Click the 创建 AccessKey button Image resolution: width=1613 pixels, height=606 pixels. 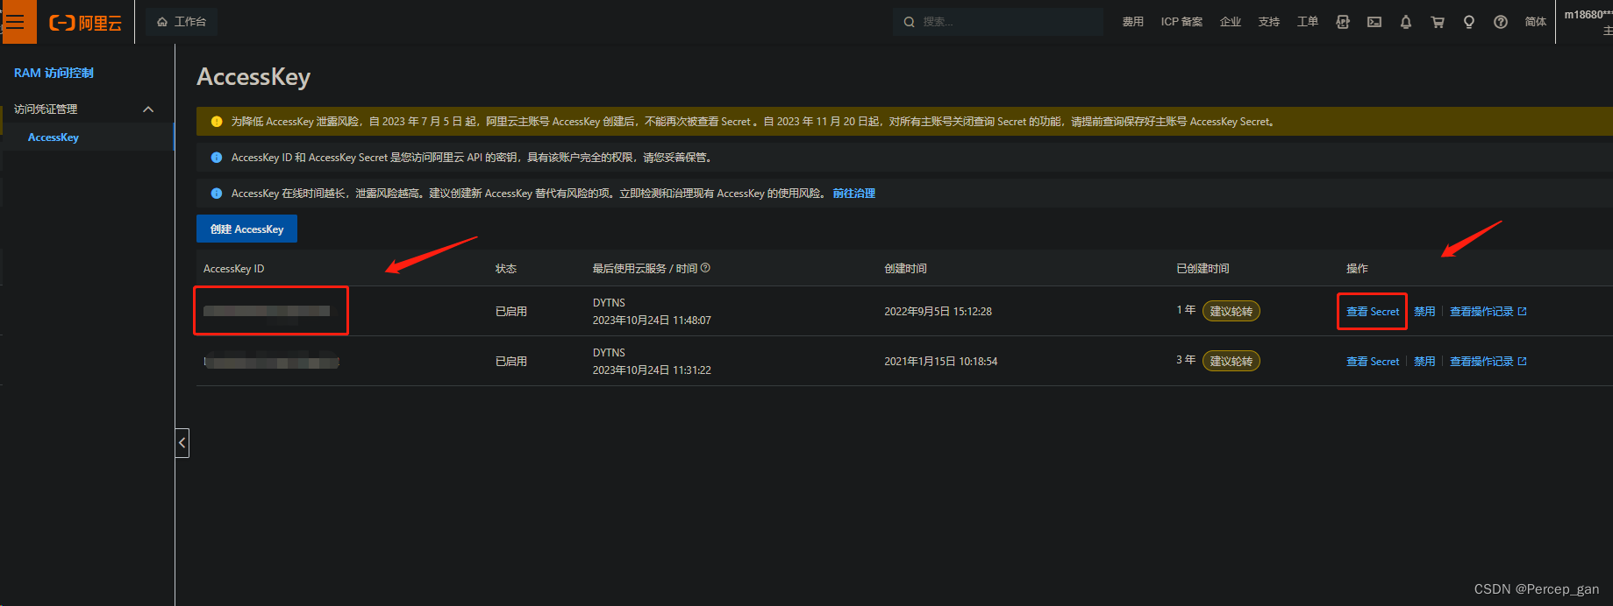246,229
